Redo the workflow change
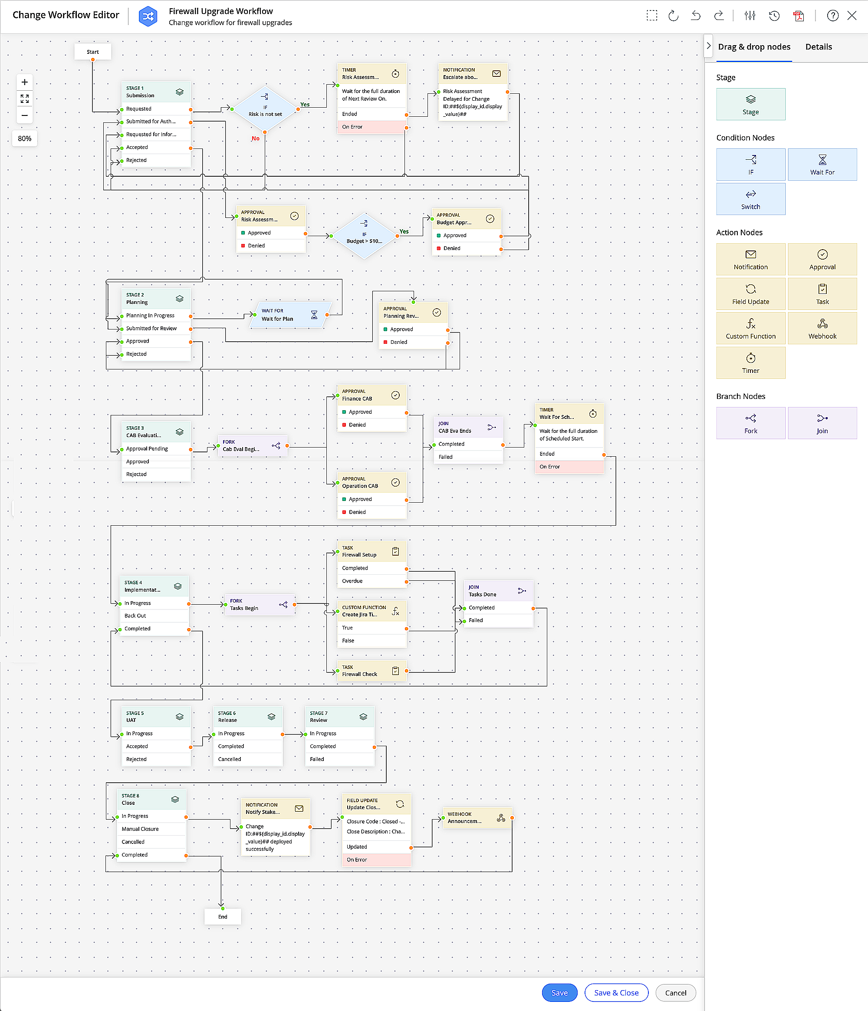 [x=719, y=16]
